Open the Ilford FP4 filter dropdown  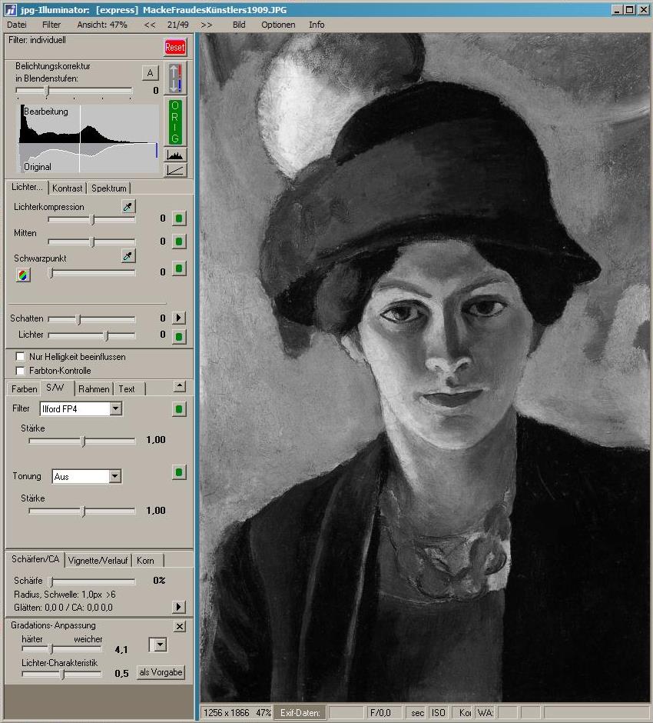pyautogui.click(x=115, y=409)
